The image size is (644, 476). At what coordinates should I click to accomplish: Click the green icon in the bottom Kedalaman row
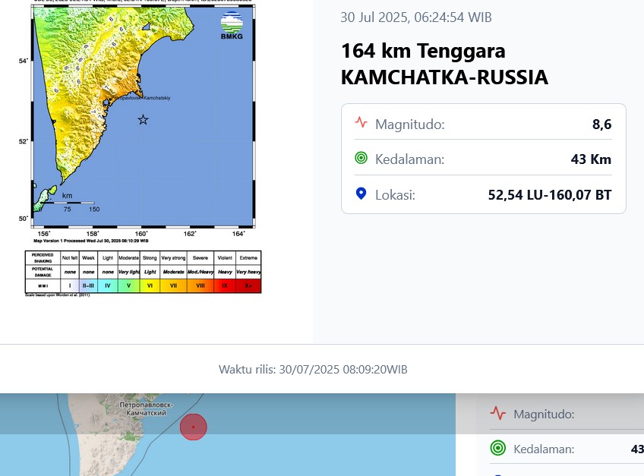[497, 449]
